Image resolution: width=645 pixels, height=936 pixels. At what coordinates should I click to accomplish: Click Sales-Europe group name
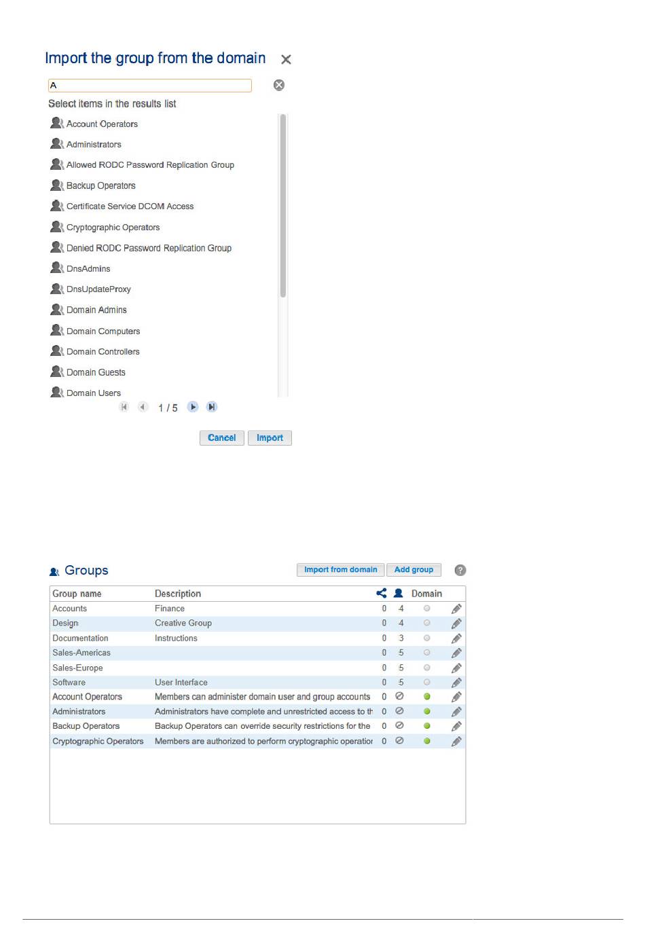pyautogui.click(x=77, y=668)
